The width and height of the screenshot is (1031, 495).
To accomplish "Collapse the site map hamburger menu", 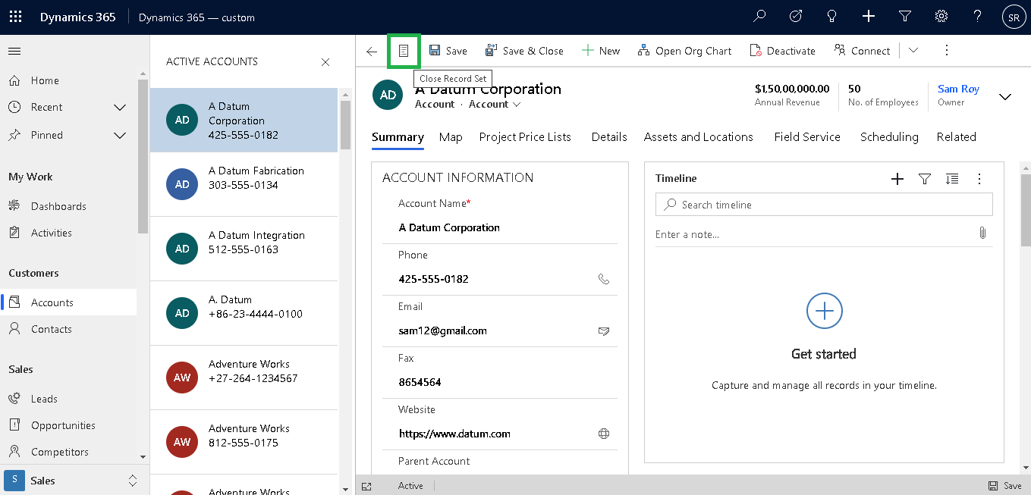I will tap(14, 52).
